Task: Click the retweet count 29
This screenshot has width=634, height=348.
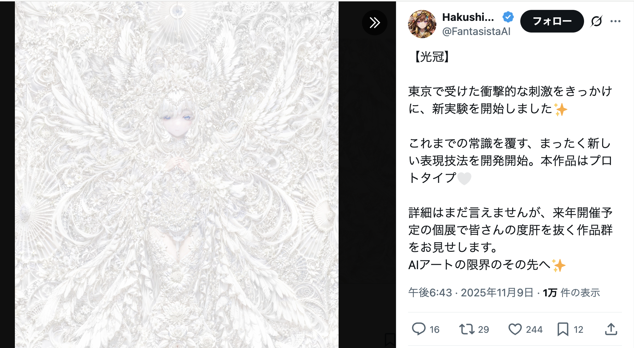Action: coord(483,330)
